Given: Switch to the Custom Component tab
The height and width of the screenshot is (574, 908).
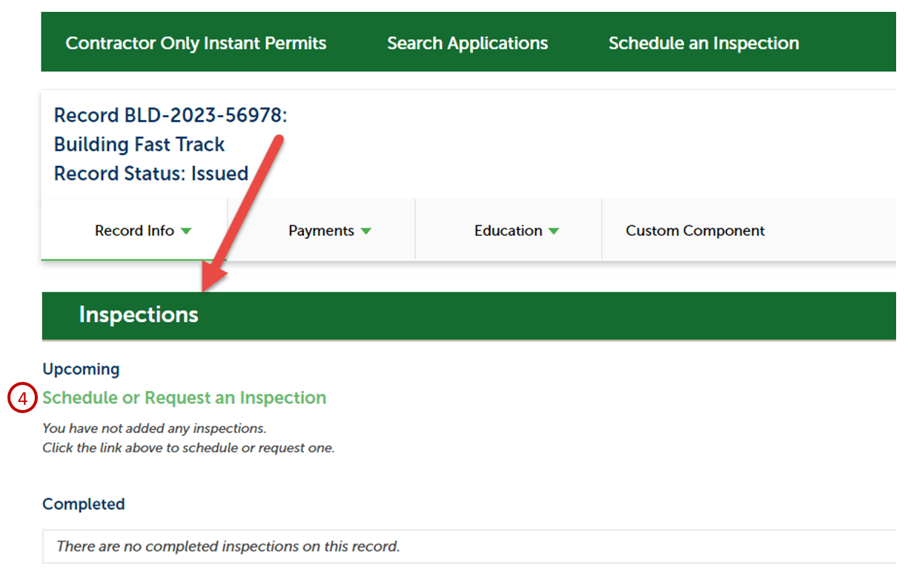Looking at the screenshot, I should [x=695, y=231].
